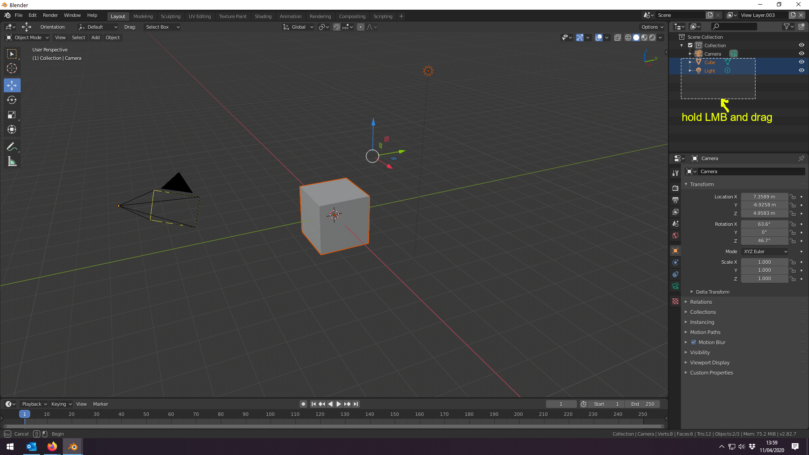Select the Measure ruler tool
This screenshot has width=809, height=455.
12,162
